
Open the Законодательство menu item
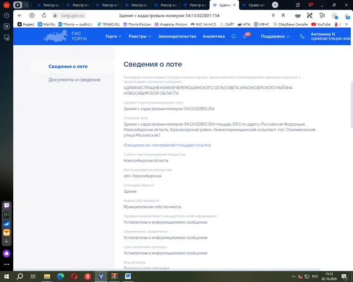177,36
